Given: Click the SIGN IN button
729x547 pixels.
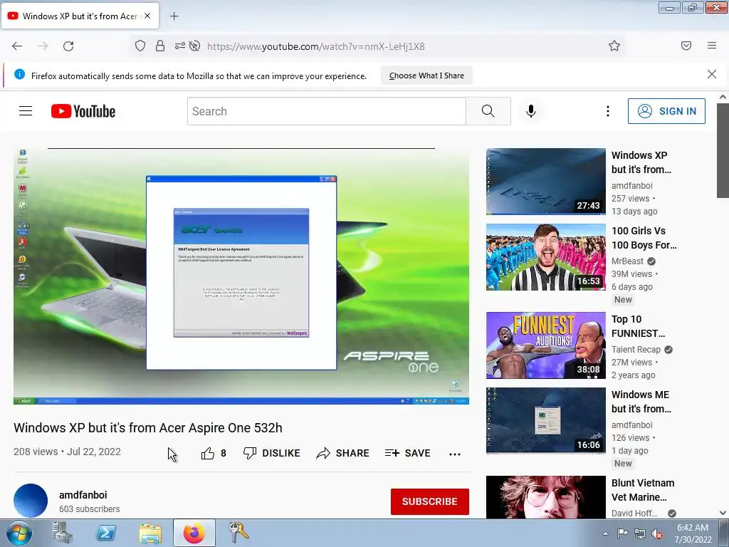Looking at the screenshot, I should click(x=666, y=111).
